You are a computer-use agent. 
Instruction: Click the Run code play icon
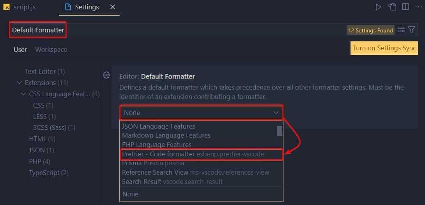click(378, 7)
